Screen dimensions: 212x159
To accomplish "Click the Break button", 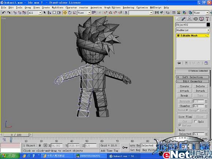I will click(x=184, y=95).
